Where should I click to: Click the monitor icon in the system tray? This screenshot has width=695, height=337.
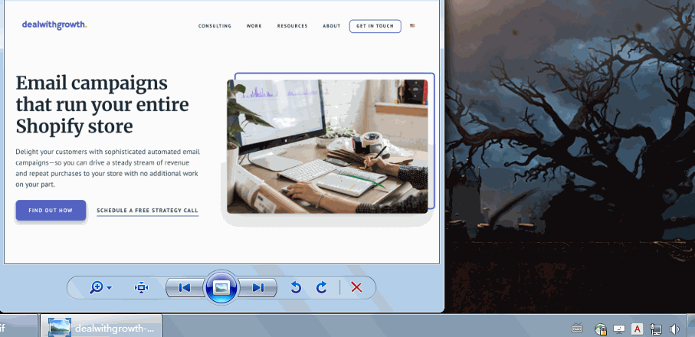[619, 329]
